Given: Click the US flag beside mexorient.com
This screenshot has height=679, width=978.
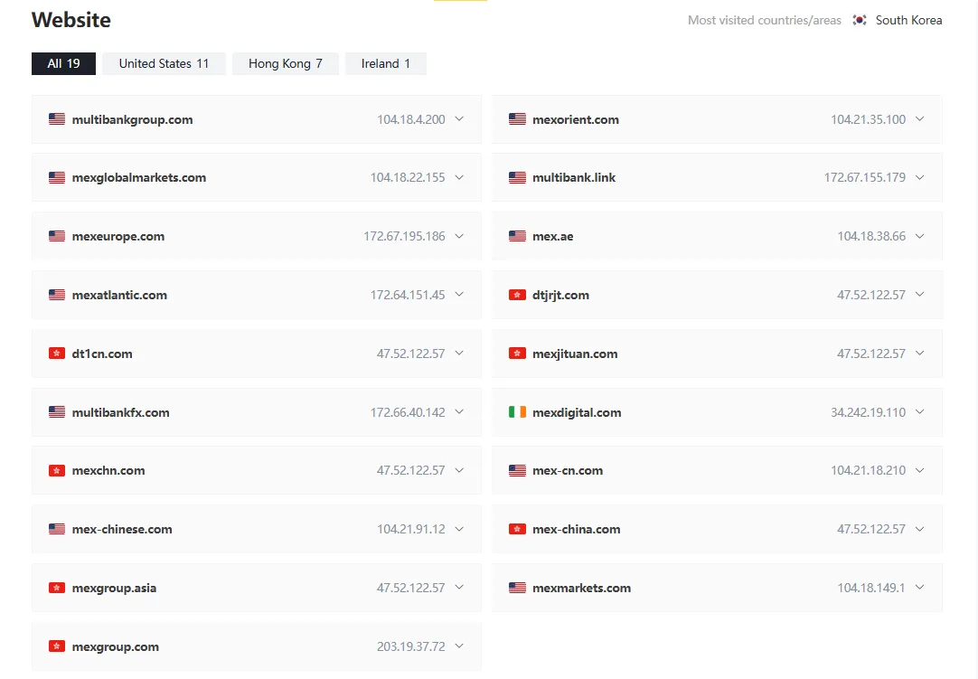Looking at the screenshot, I should 517,119.
